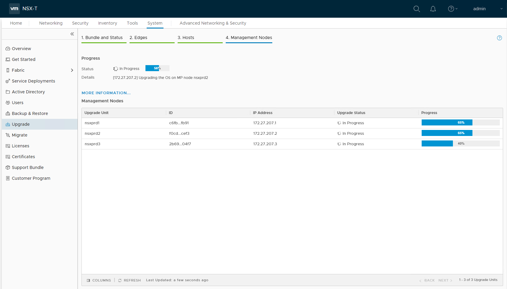This screenshot has height=289, width=507.
Task: Click the Users sidebar icon
Action: point(8,103)
